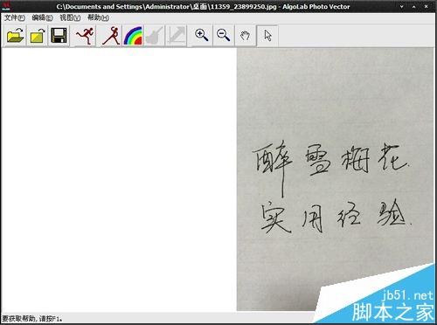This screenshot has height=325, width=437.
Task: Click the second red stepping figure icon
Action: (x=111, y=36)
